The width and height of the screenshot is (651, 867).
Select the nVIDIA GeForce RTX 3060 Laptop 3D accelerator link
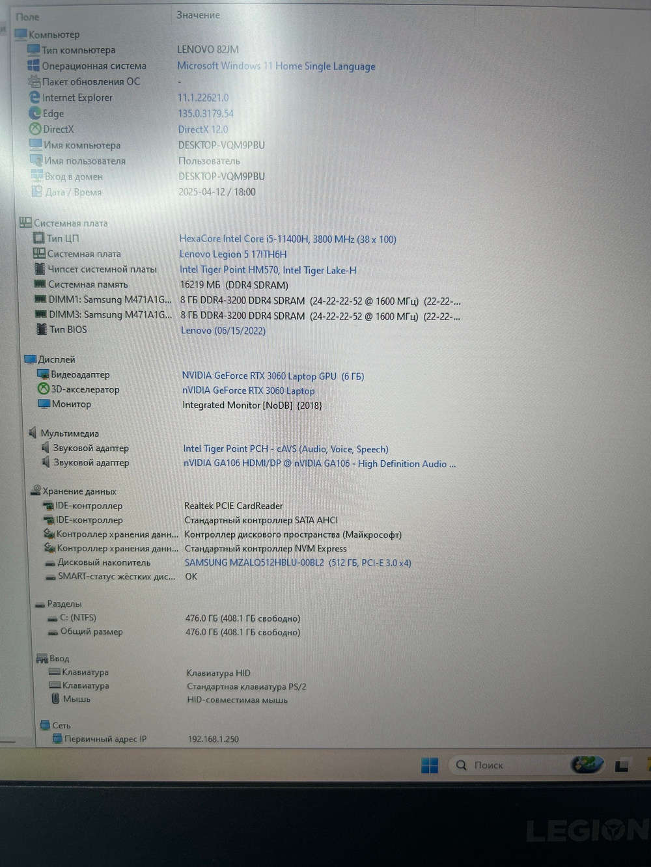tap(248, 391)
